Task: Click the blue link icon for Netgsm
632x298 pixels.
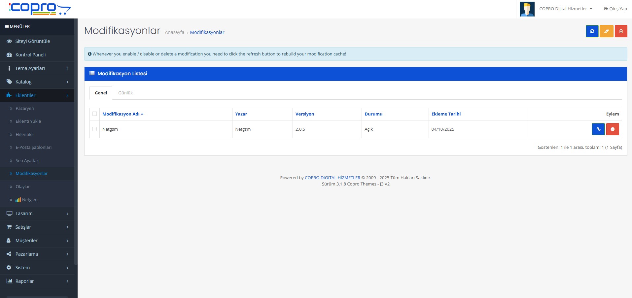Action: coord(598,129)
